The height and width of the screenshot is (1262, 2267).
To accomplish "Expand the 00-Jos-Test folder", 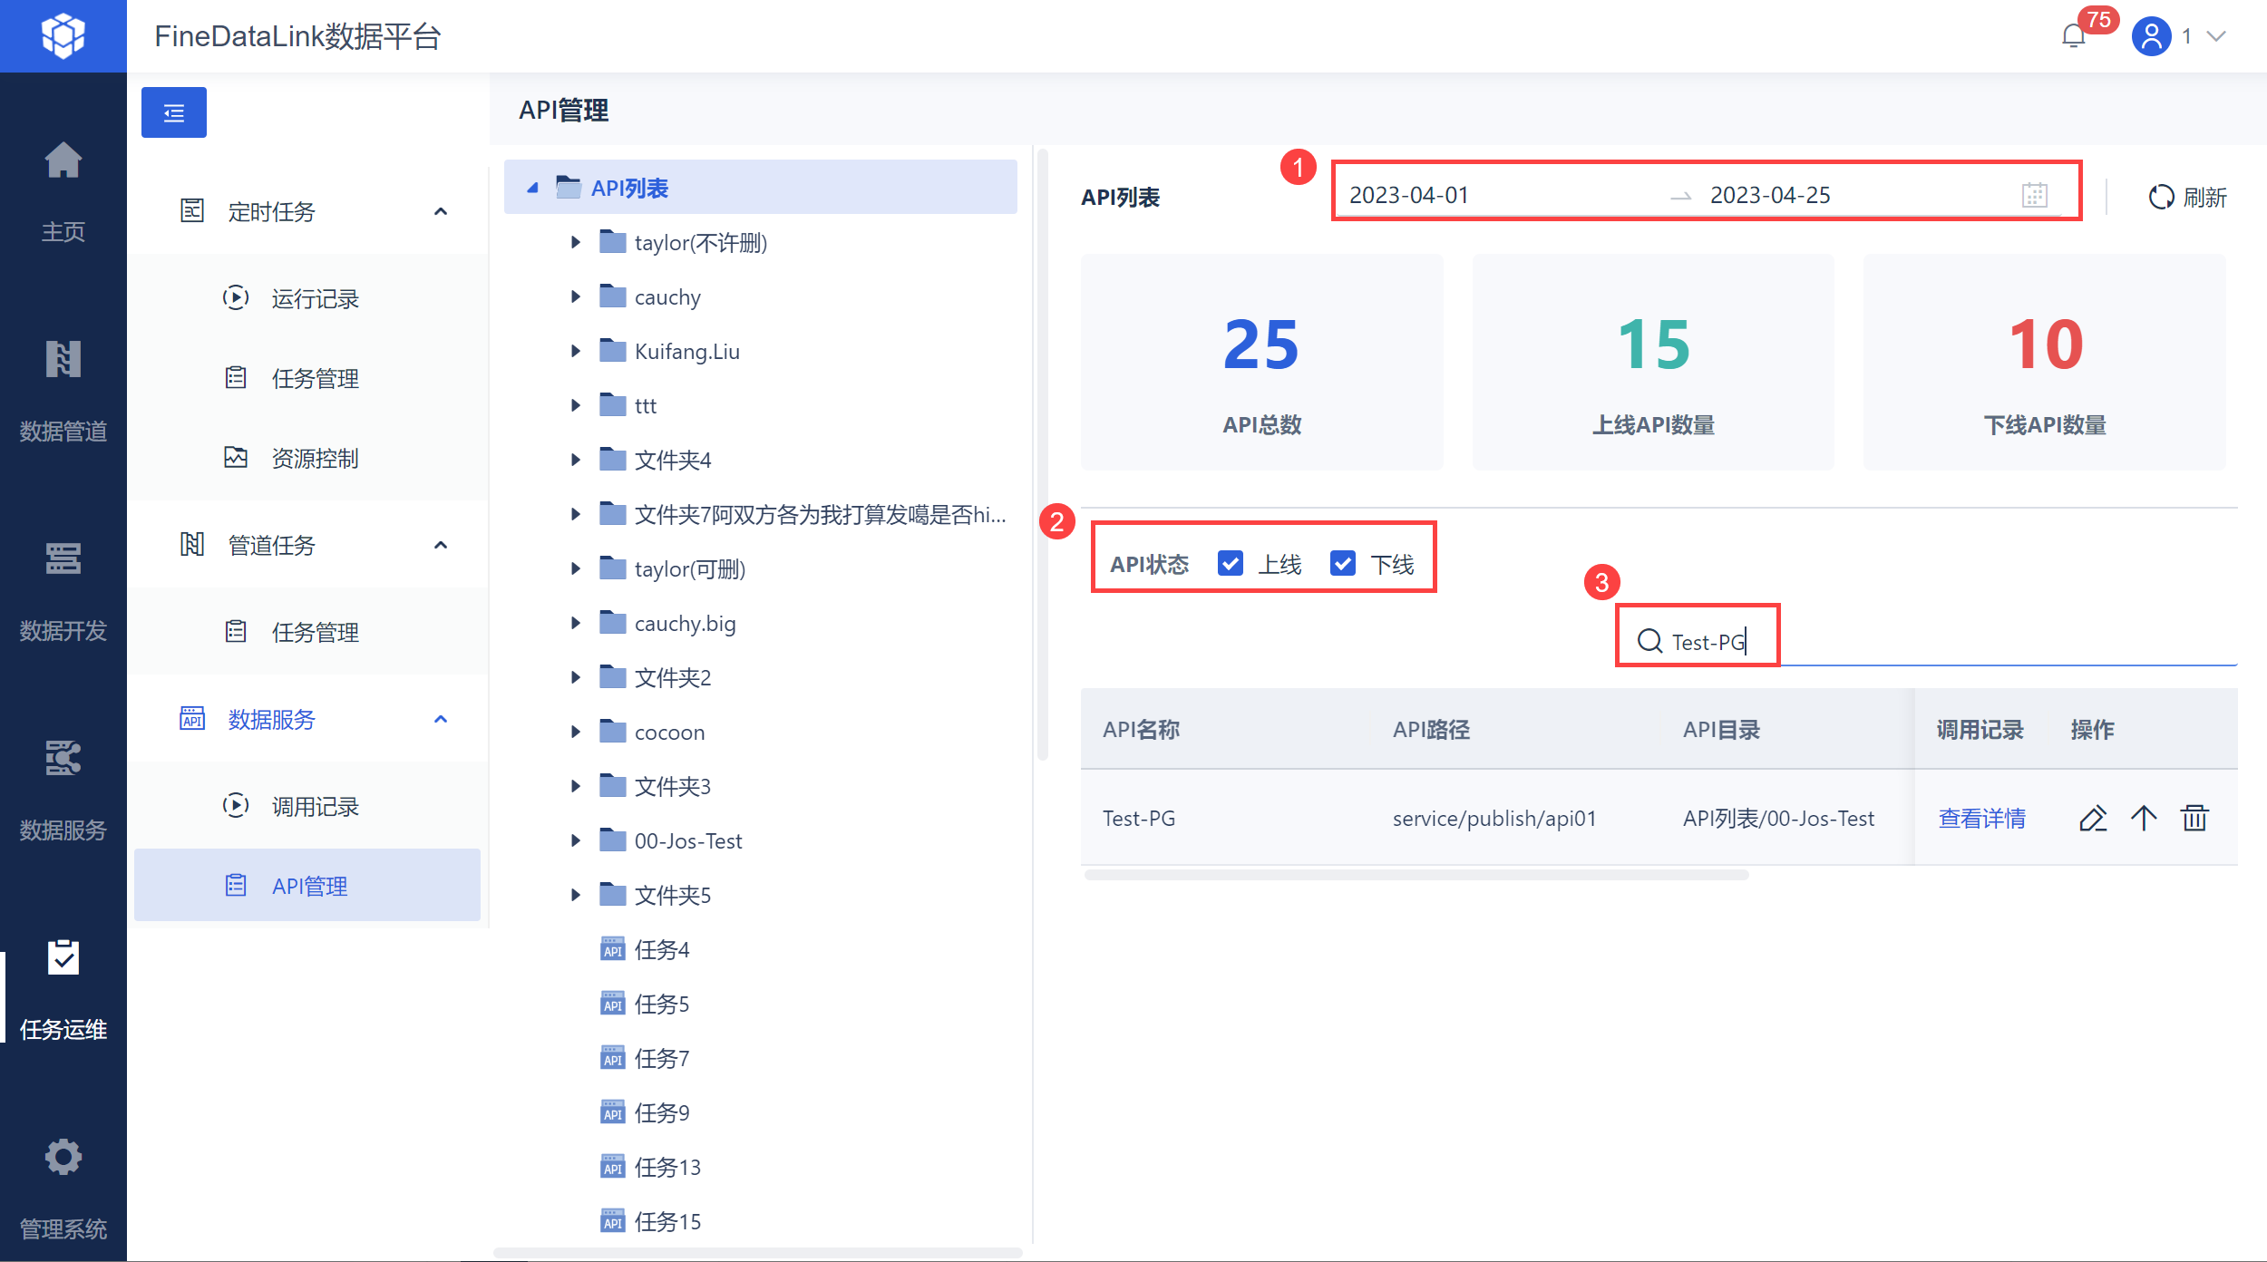I will click(575, 840).
